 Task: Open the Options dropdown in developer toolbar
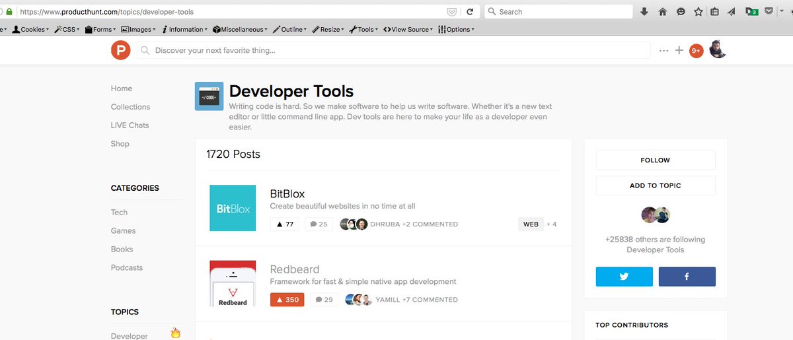456,30
